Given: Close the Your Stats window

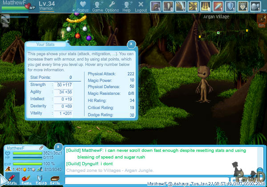Looking at the screenshot, I should click(131, 44).
